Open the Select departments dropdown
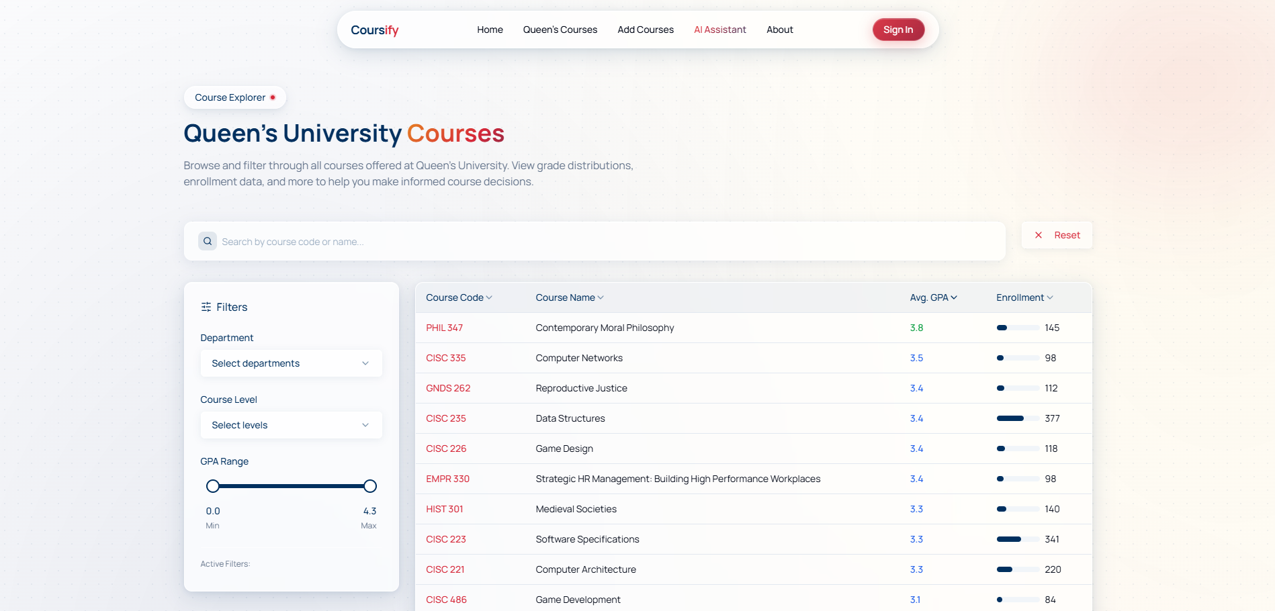1275x611 pixels. [291, 363]
